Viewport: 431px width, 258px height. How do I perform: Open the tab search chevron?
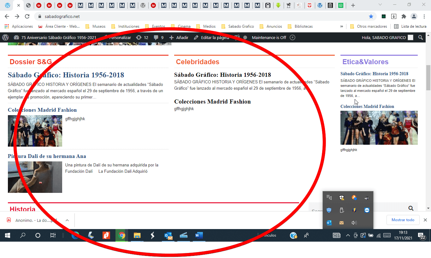point(380,5)
